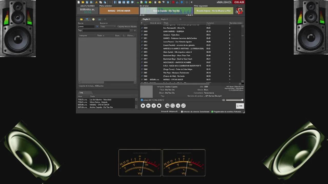Mute using the speaker icon near volume slider
Viewport: 328px width, 184px height.
click(223, 100)
